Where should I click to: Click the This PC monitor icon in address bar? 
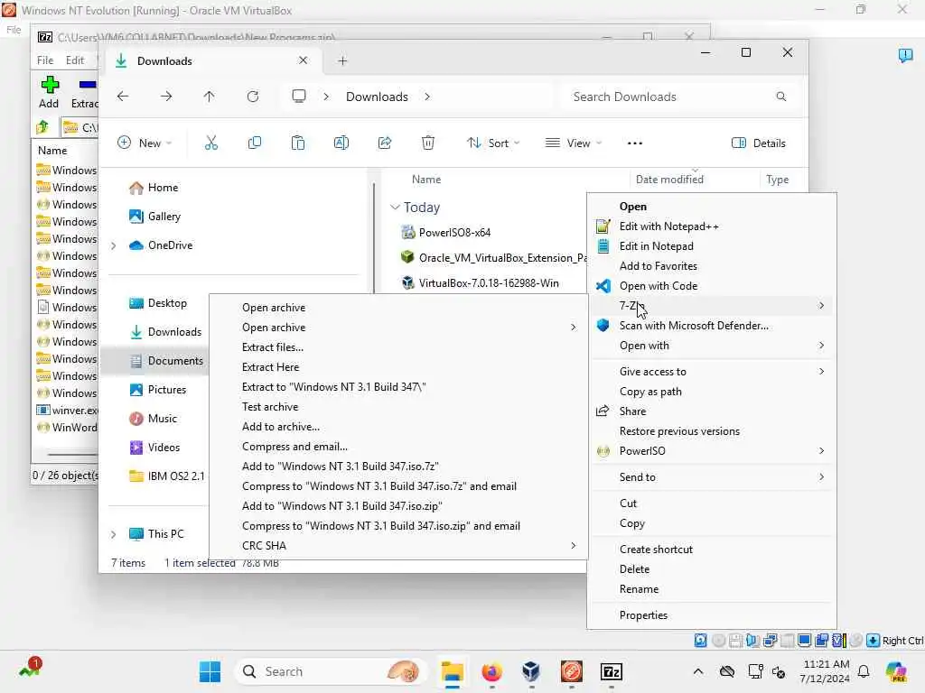click(x=299, y=96)
